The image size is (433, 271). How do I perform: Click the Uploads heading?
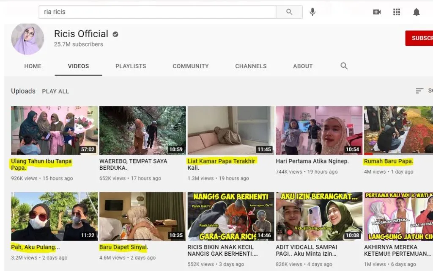[23, 91]
